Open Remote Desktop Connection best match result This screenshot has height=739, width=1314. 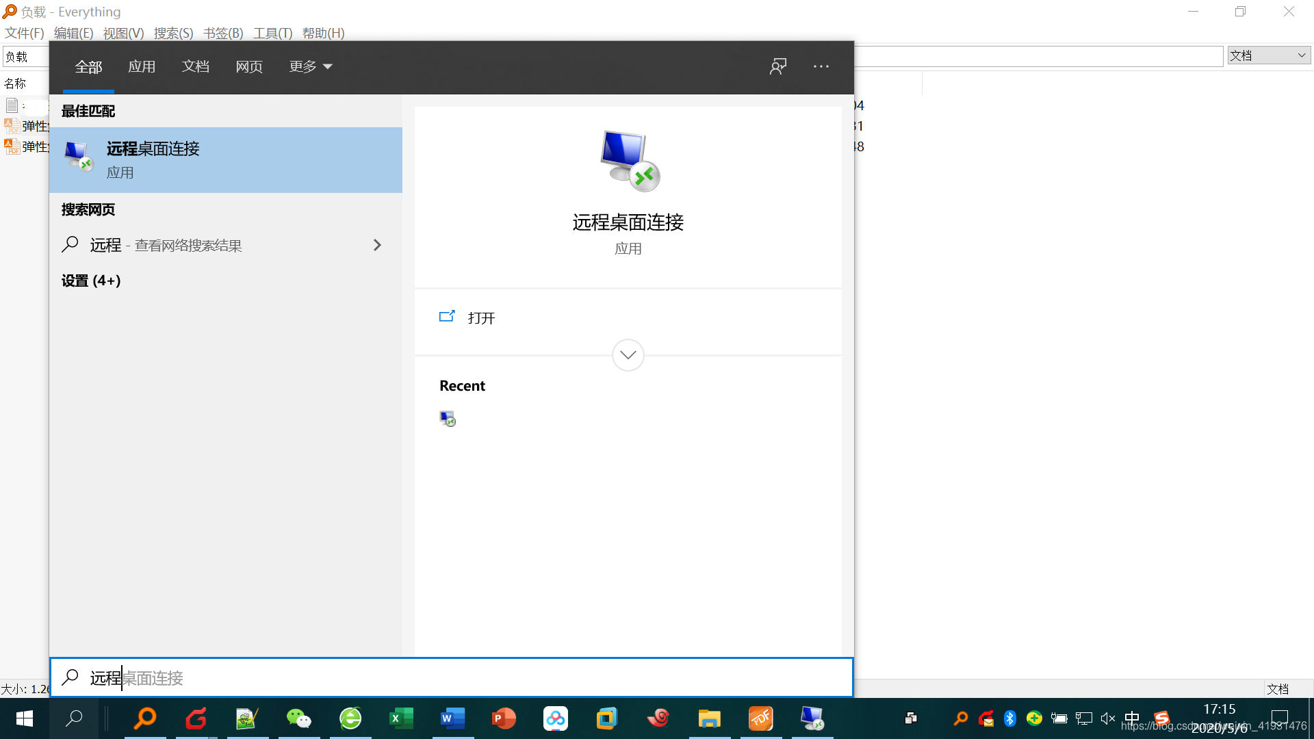tap(225, 159)
